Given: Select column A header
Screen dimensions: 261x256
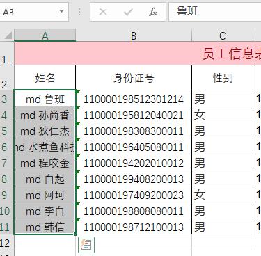Looking at the screenshot, I should click(45, 35).
